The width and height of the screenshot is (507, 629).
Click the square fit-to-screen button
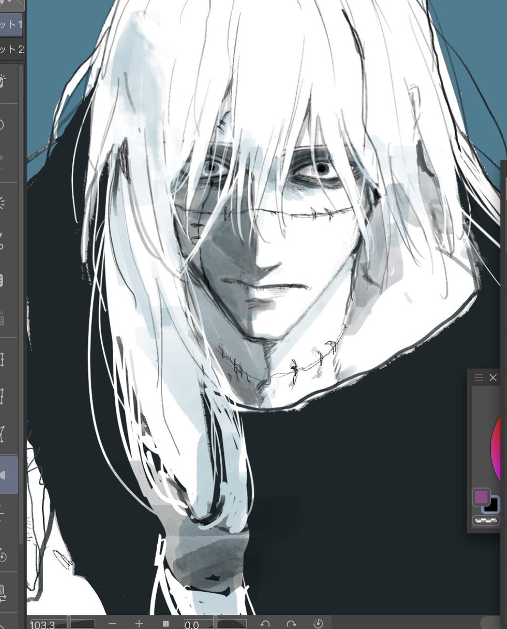[166, 624]
